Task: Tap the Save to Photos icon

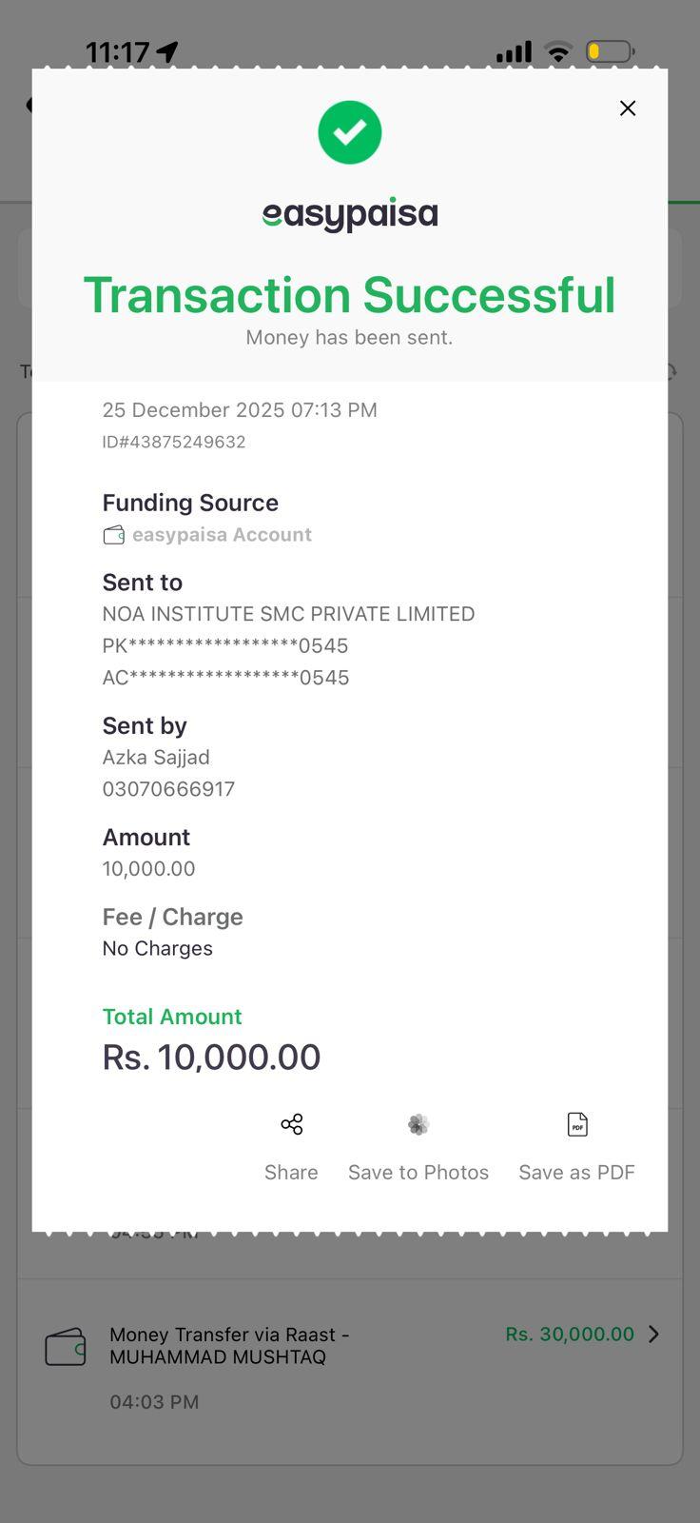Action: pos(418,1125)
